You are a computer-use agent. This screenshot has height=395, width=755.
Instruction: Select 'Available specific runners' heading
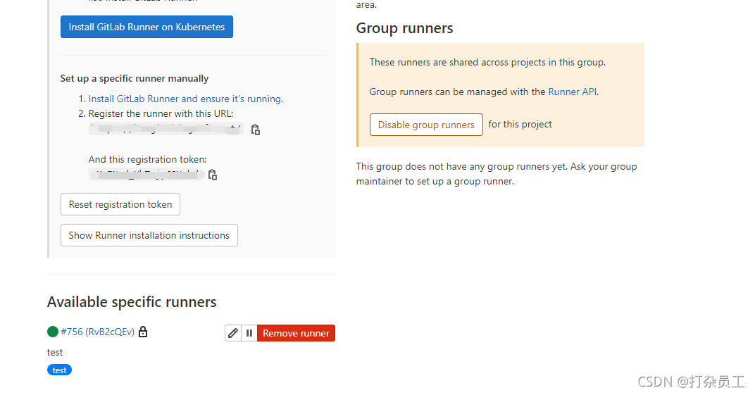pos(132,301)
